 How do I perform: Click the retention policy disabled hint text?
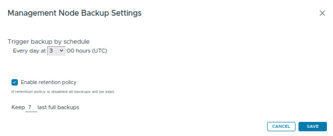point(63,92)
